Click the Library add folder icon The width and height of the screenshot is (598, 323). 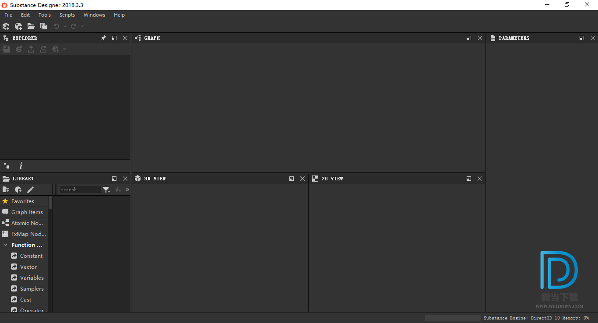pos(6,190)
